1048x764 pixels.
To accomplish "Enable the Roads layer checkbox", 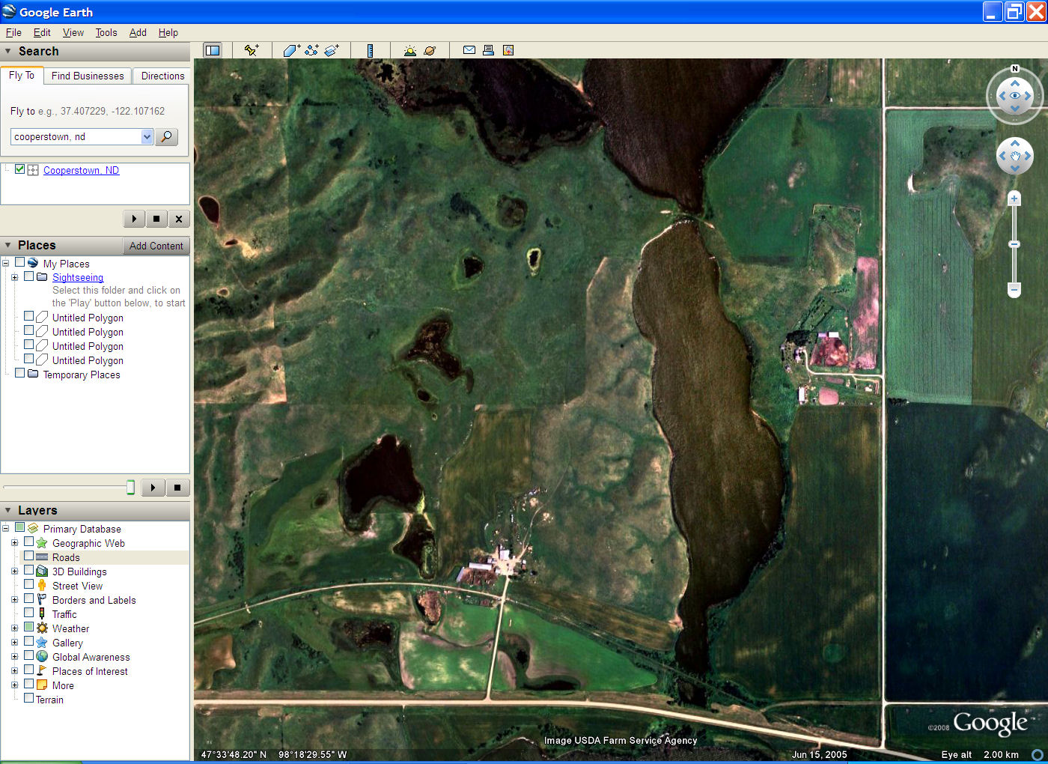I will tap(28, 557).
